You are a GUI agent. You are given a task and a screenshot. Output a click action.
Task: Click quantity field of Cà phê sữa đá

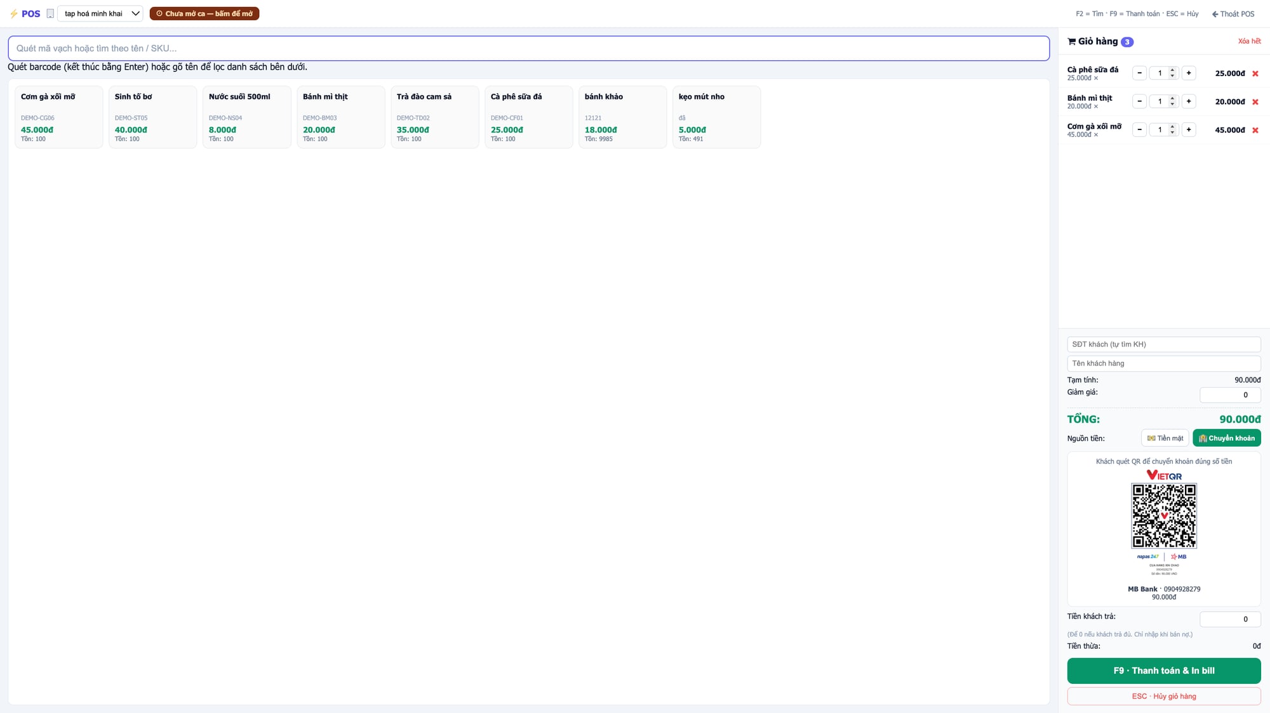click(1164, 73)
